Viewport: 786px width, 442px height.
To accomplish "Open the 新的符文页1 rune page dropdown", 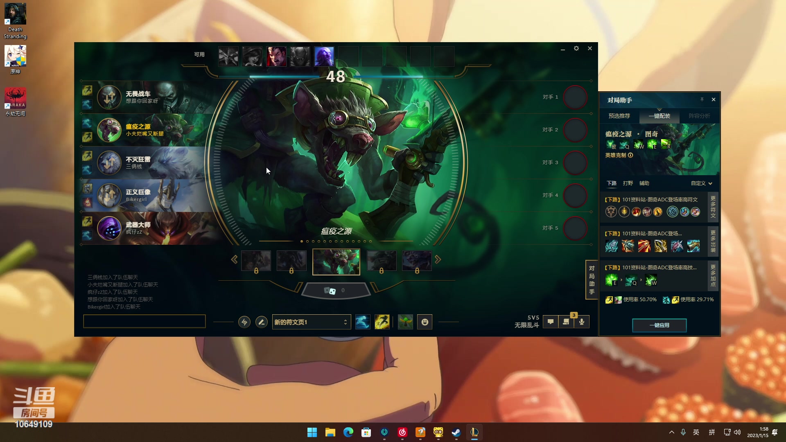I will pyautogui.click(x=311, y=322).
